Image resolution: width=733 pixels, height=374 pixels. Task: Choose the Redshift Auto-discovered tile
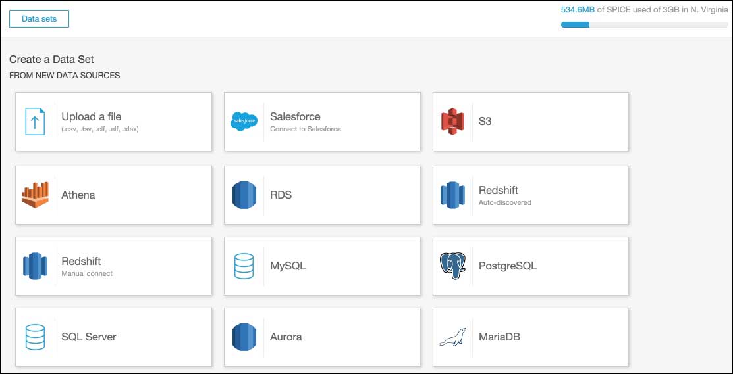pos(531,195)
